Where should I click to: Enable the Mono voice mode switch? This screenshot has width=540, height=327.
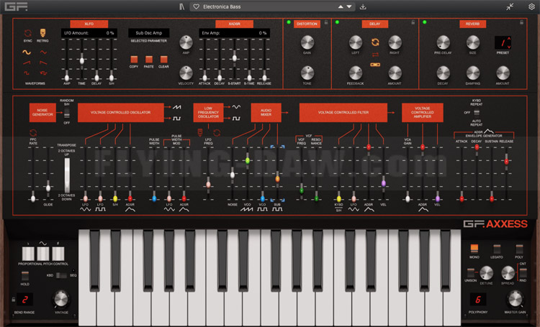click(x=474, y=249)
